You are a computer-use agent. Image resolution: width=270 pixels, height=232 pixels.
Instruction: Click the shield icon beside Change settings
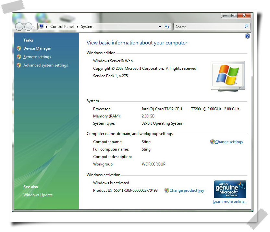[213, 142]
